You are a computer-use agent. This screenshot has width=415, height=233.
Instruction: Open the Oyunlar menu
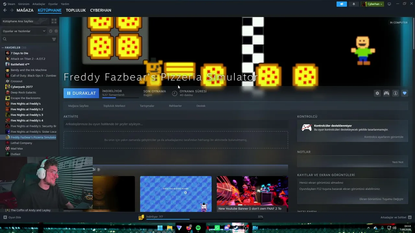[53, 4]
